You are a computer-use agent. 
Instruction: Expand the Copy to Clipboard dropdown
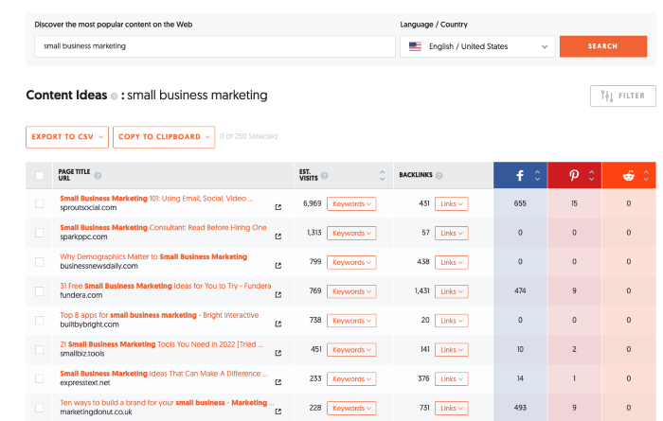[x=163, y=137]
